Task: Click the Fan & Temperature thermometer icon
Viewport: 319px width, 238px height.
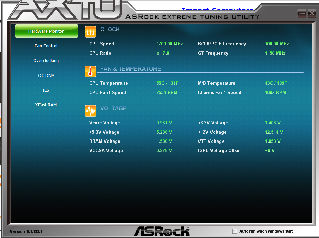Action: (x=90, y=71)
